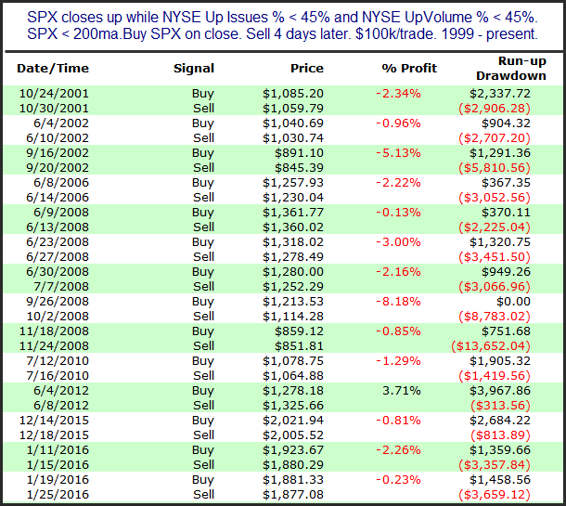566x506 pixels.
Task: Click the Signal column header
Action: click(194, 69)
